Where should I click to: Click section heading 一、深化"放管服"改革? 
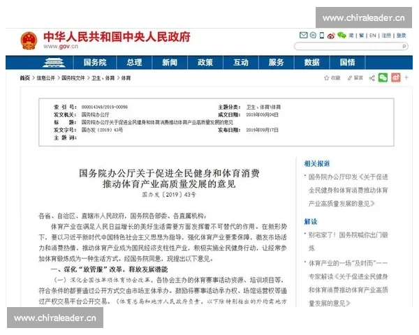(x=110, y=269)
